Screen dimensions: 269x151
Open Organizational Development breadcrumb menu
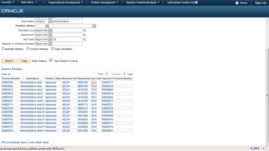66,3
